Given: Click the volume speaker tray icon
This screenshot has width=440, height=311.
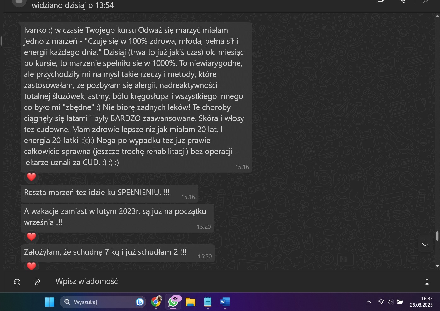Looking at the screenshot, I should pos(390,302).
